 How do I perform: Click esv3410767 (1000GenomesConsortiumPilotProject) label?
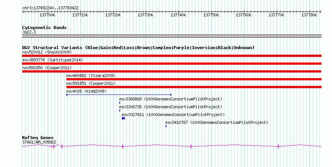217,122
